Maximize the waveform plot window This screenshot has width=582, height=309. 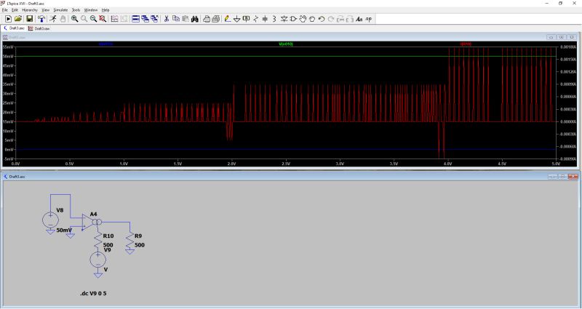coord(562,37)
